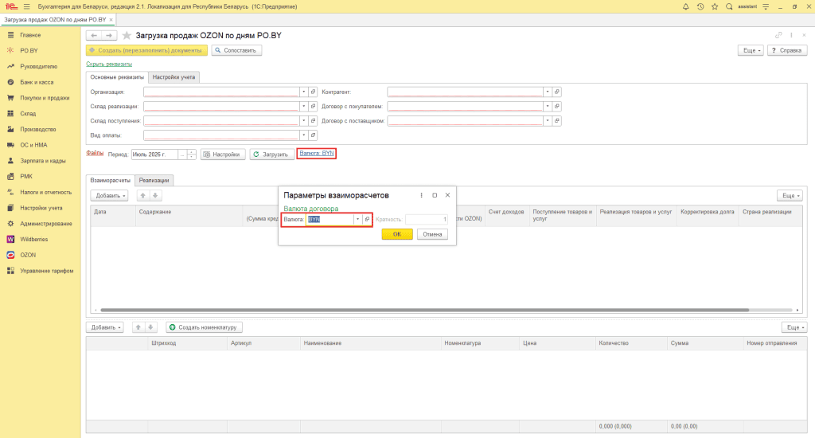
Task: Expand the Договор с покупателем dropdown
Action: [x=548, y=106]
